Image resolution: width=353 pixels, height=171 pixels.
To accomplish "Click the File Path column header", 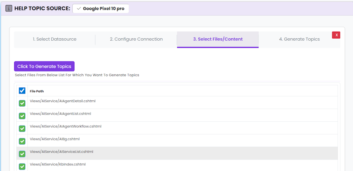I will tap(37, 91).
